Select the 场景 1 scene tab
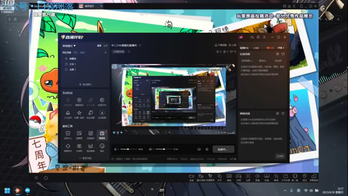 83,53
